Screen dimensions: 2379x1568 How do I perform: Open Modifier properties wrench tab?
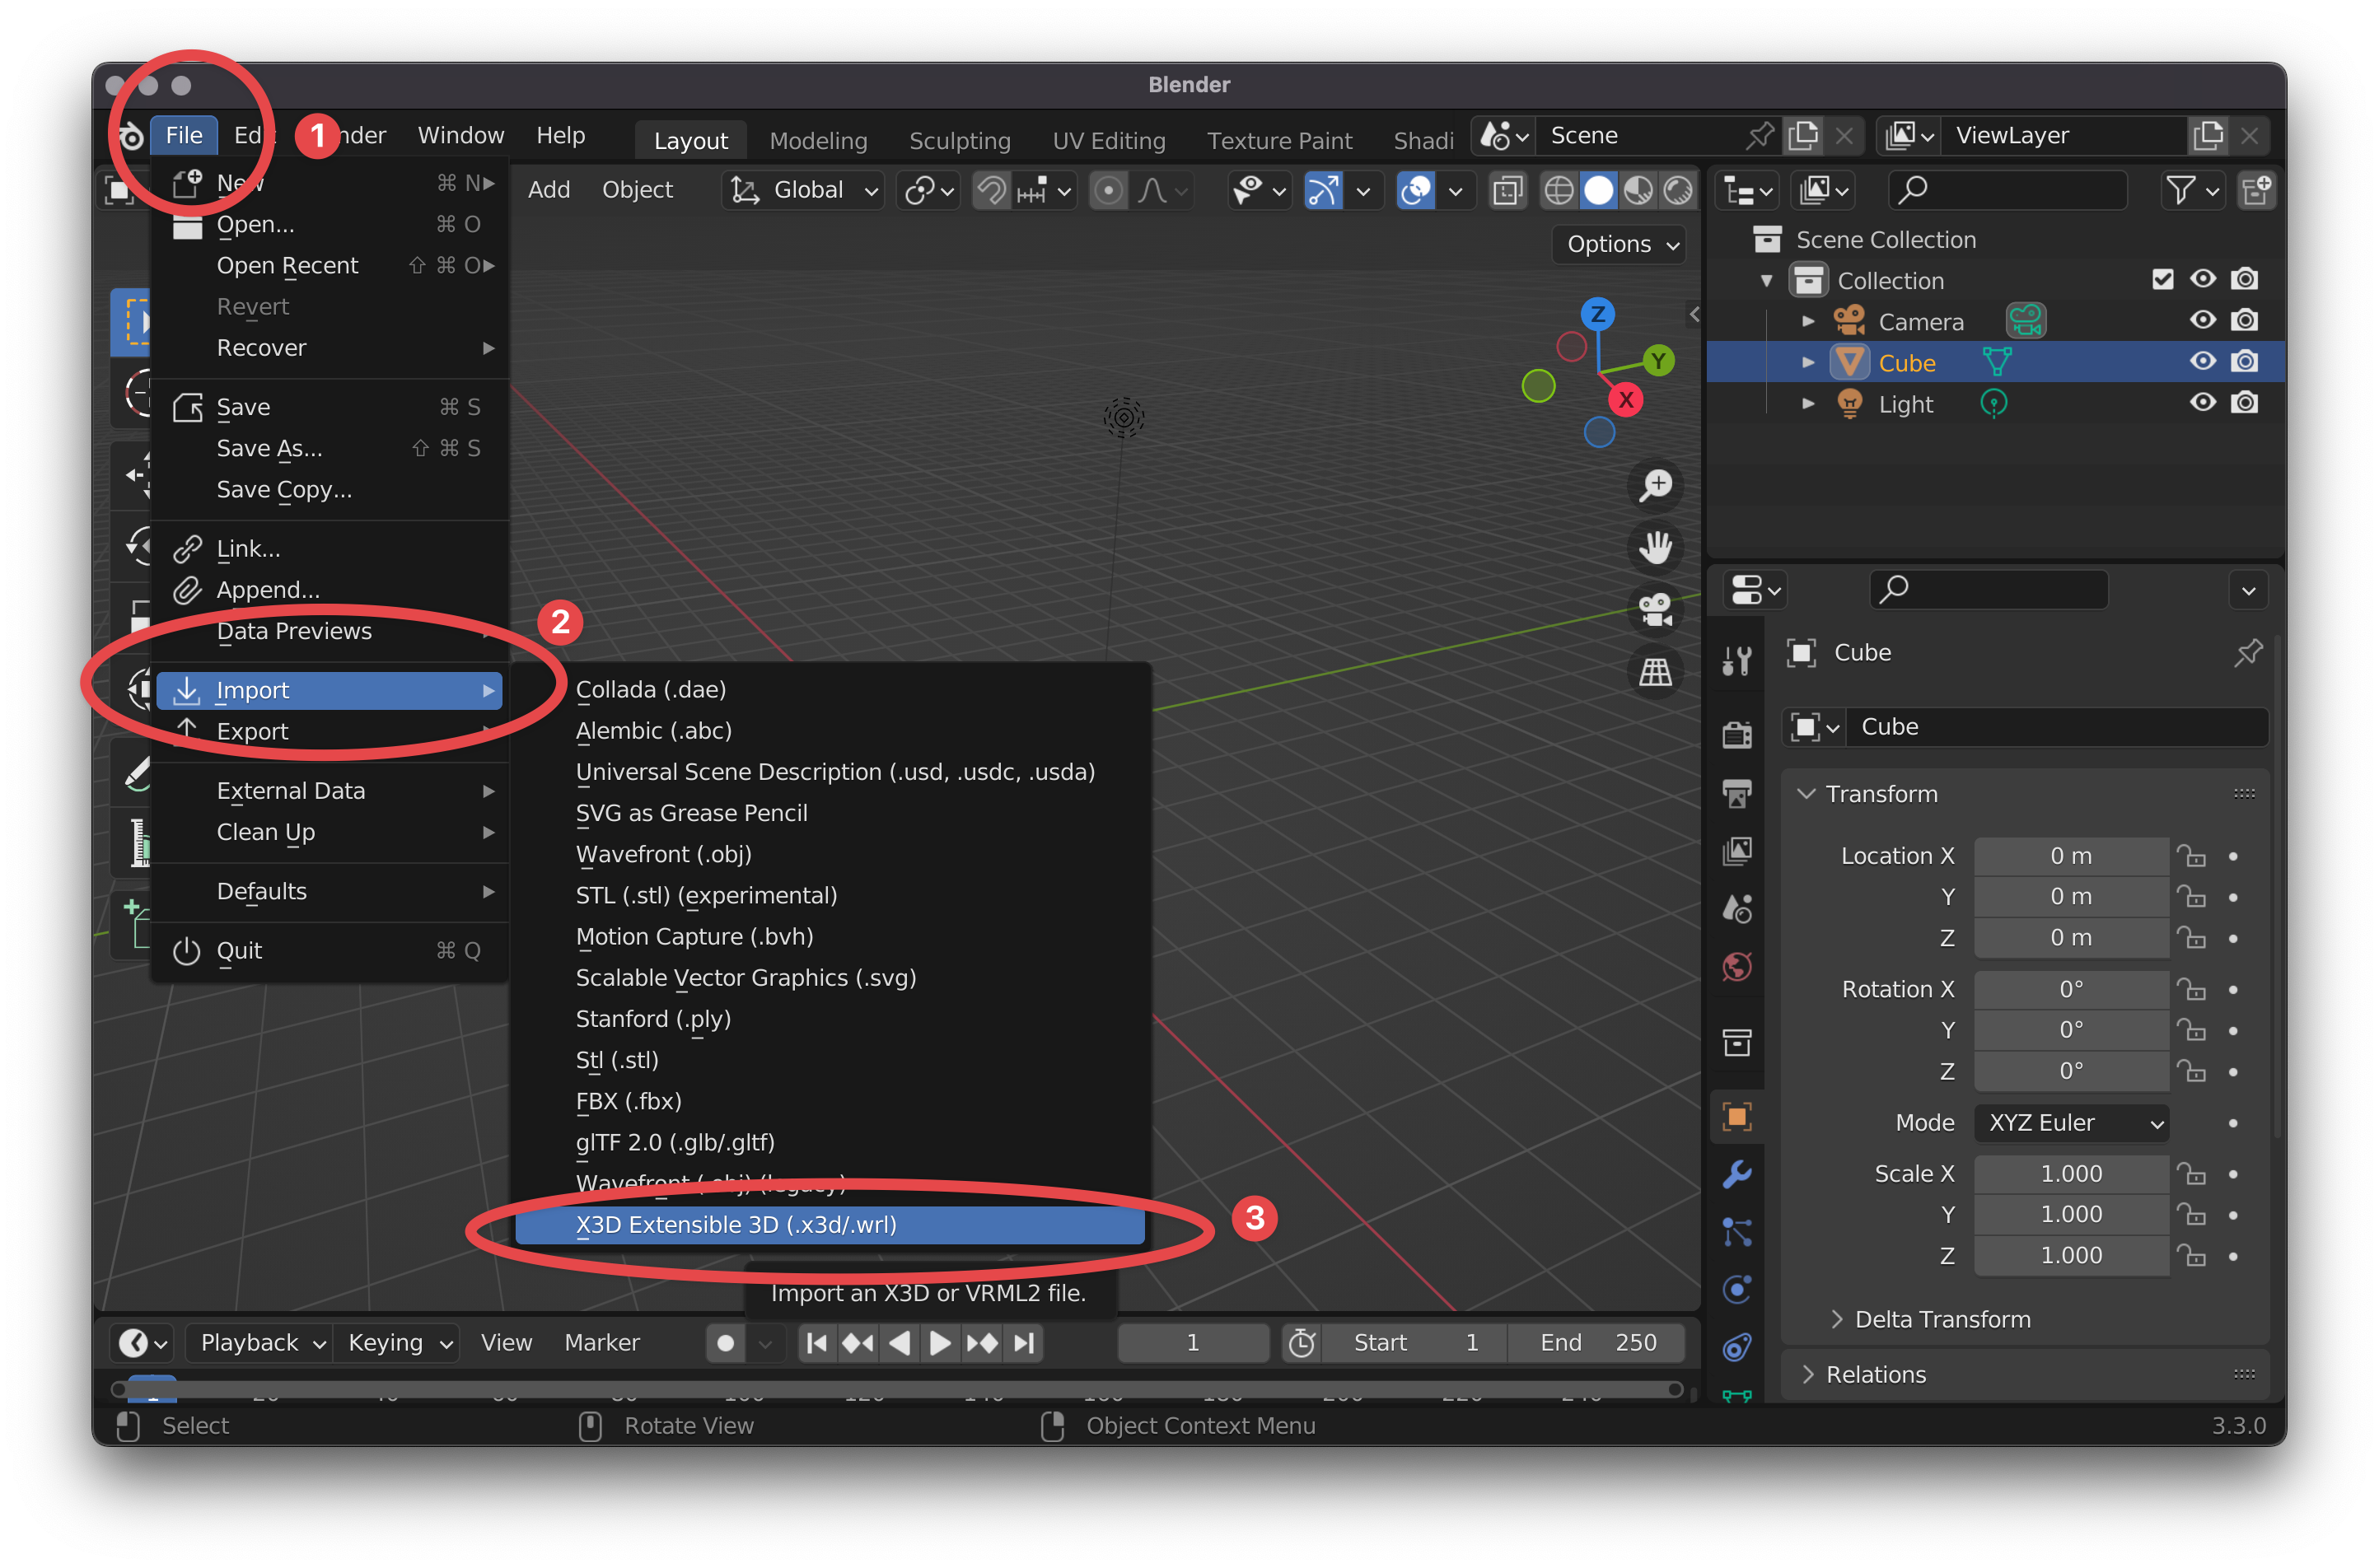(x=1737, y=1174)
